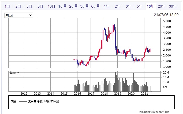The width and height of the screenshot is (183, 114).
Task: Click the 出来高 単位:(M株/口/枚) legend text
Action: [x=44, y=101]
